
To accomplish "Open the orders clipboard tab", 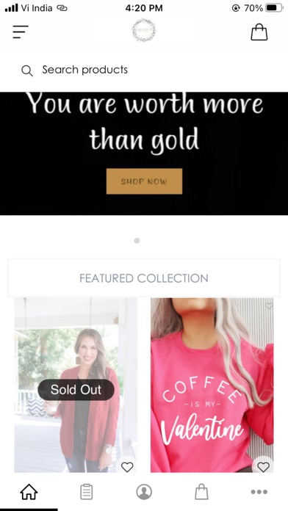I will pyautogui.click(x=87, y=491).
